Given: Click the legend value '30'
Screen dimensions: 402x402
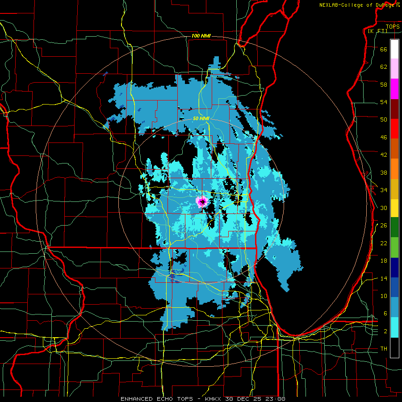Looking at the screenshot, I should point(384,208).
